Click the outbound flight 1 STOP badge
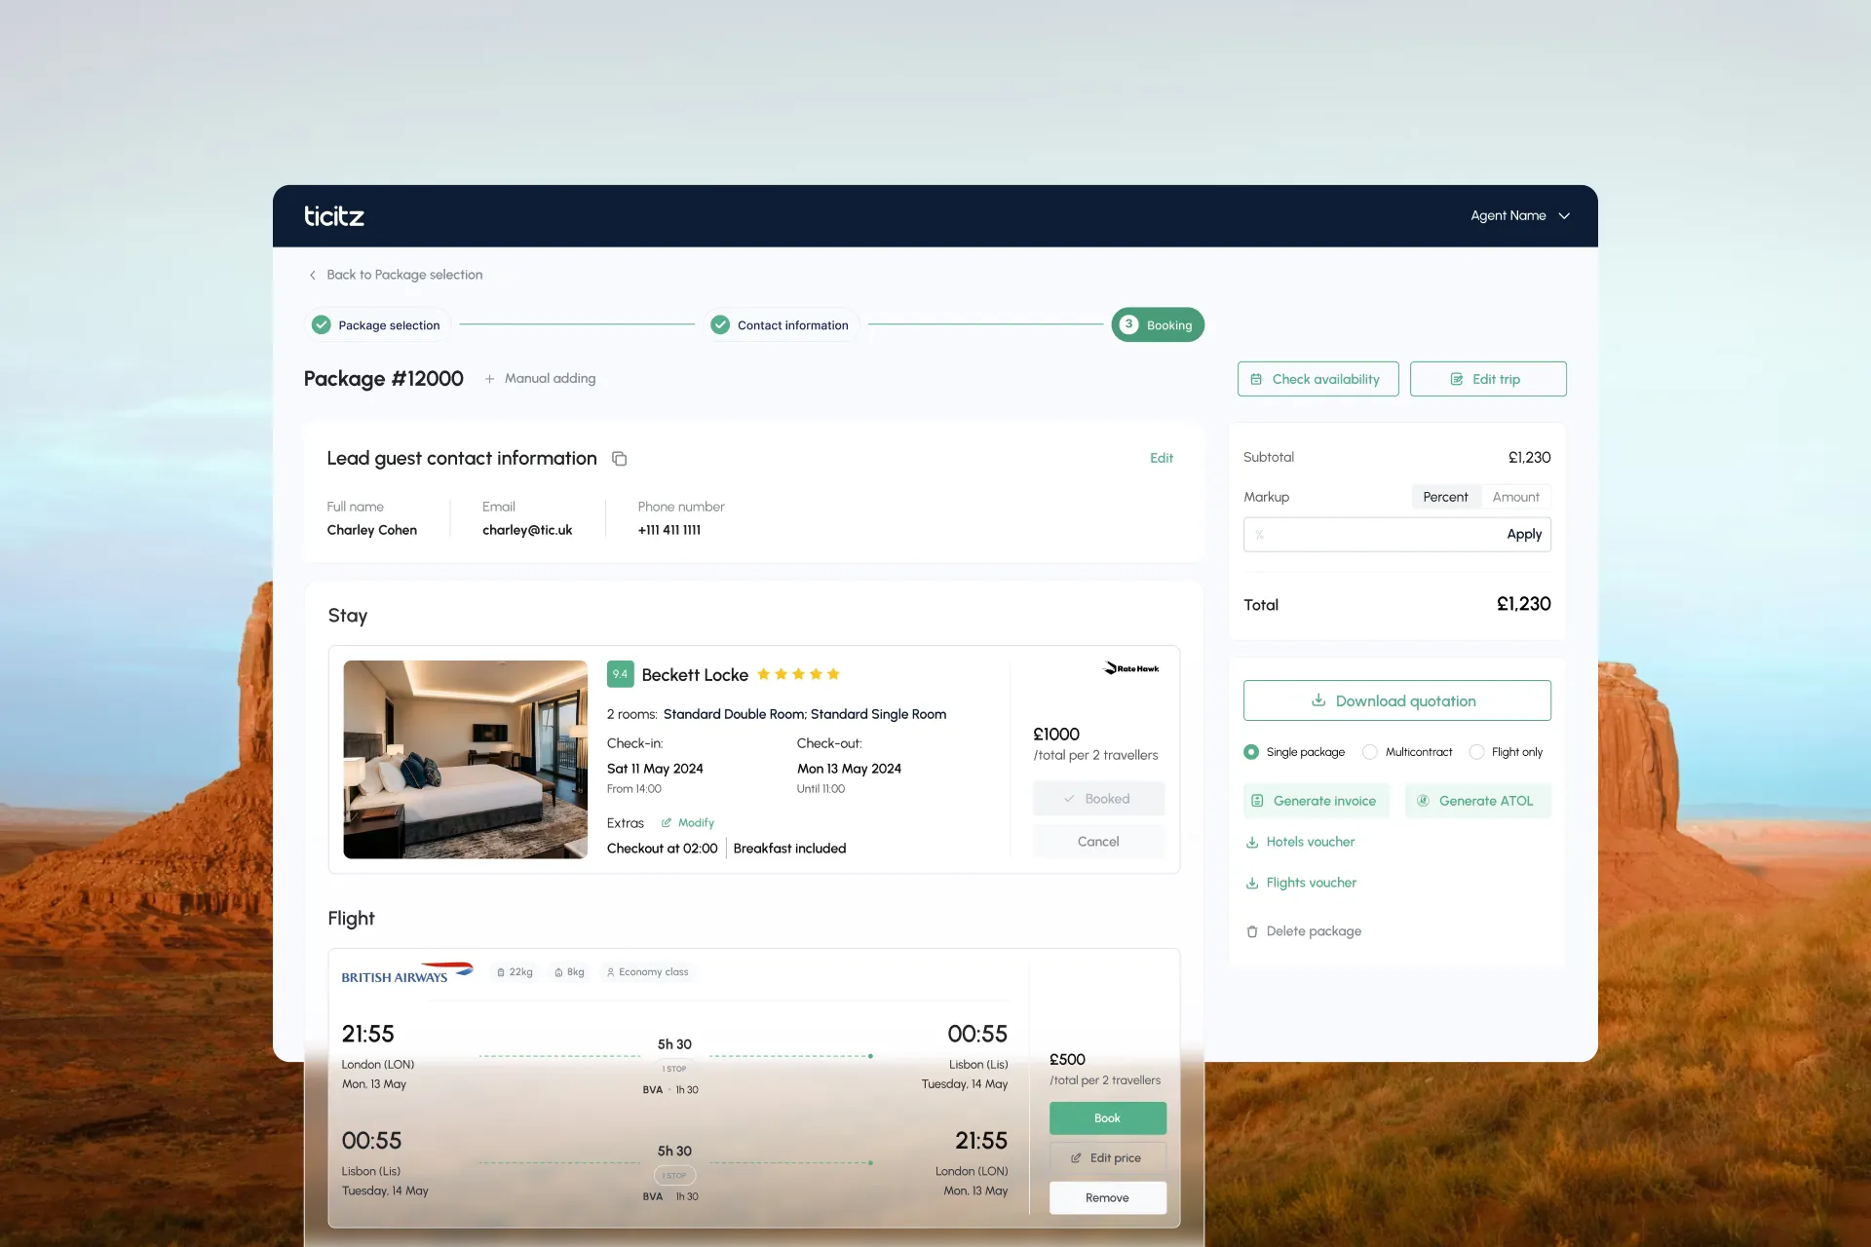 pos(674,1069)
